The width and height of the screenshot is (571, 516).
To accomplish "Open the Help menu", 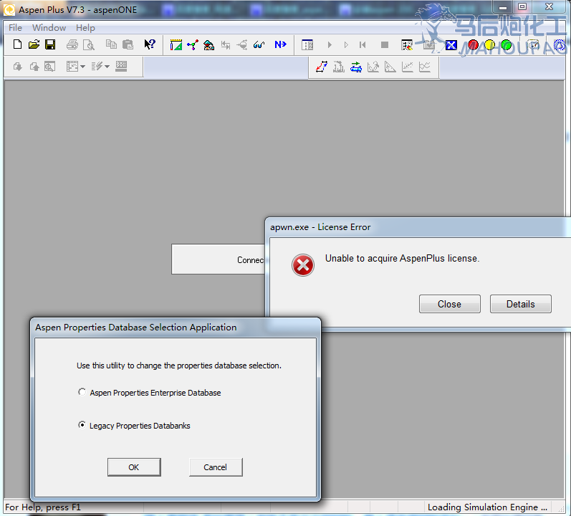I will (85, 28).
